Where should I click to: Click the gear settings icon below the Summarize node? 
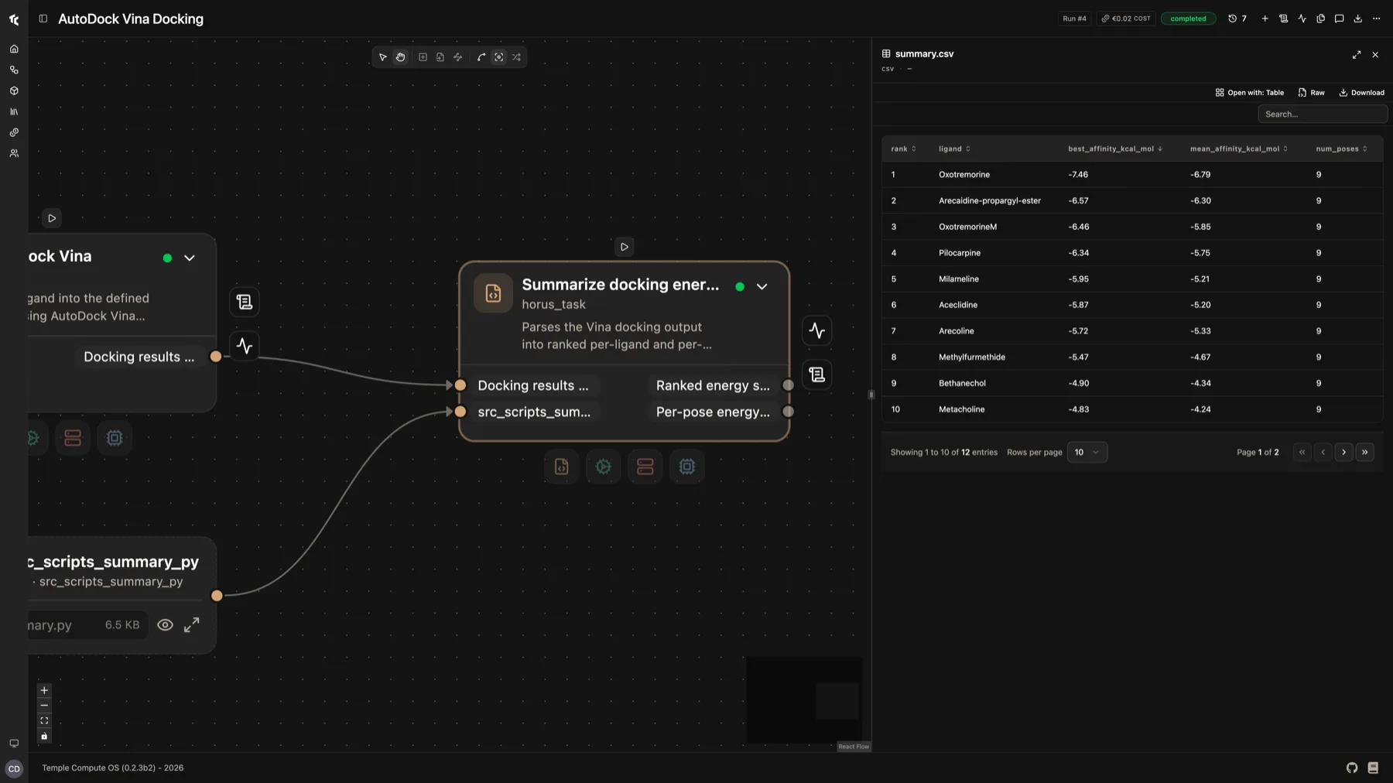(603, 467)
